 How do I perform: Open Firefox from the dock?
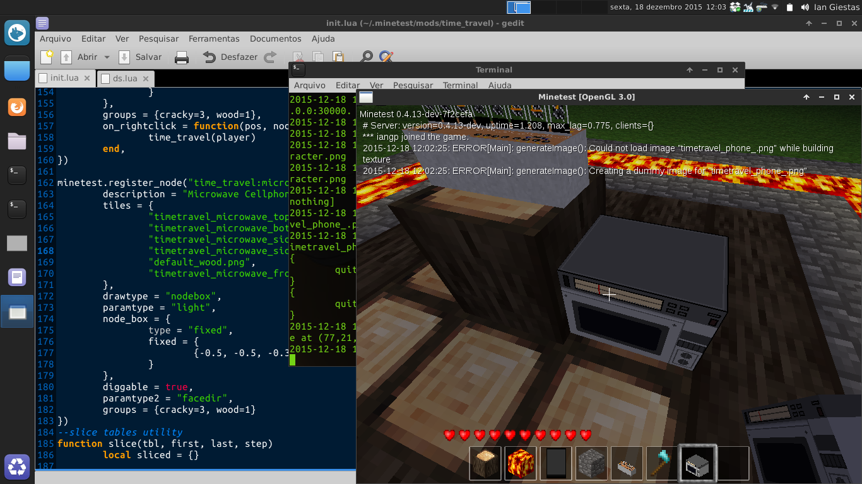(17, 107)
